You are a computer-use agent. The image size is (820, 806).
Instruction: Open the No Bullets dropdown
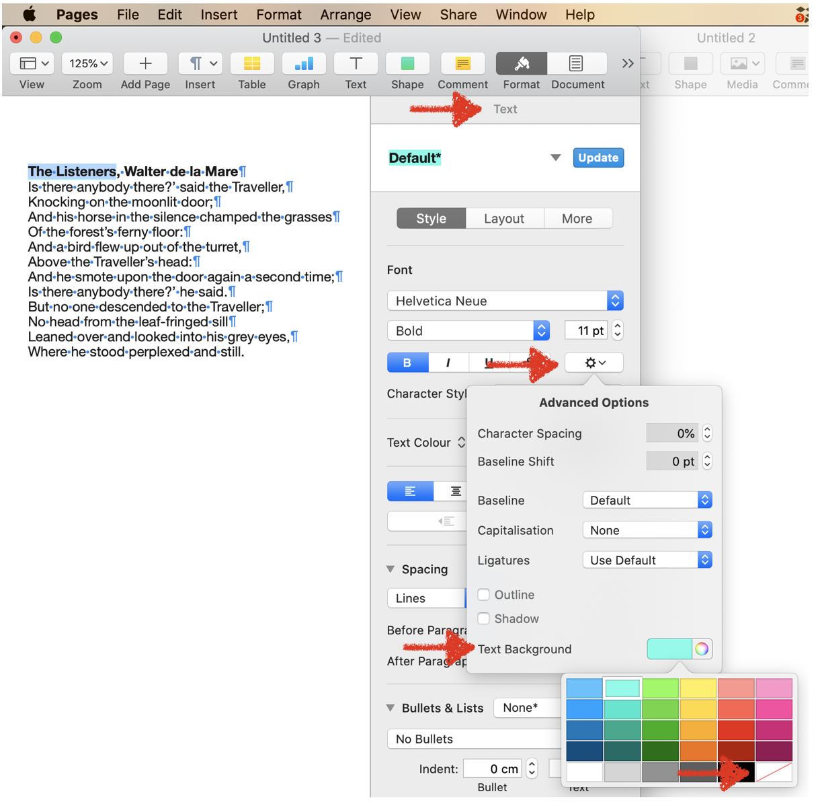[475, 739]
